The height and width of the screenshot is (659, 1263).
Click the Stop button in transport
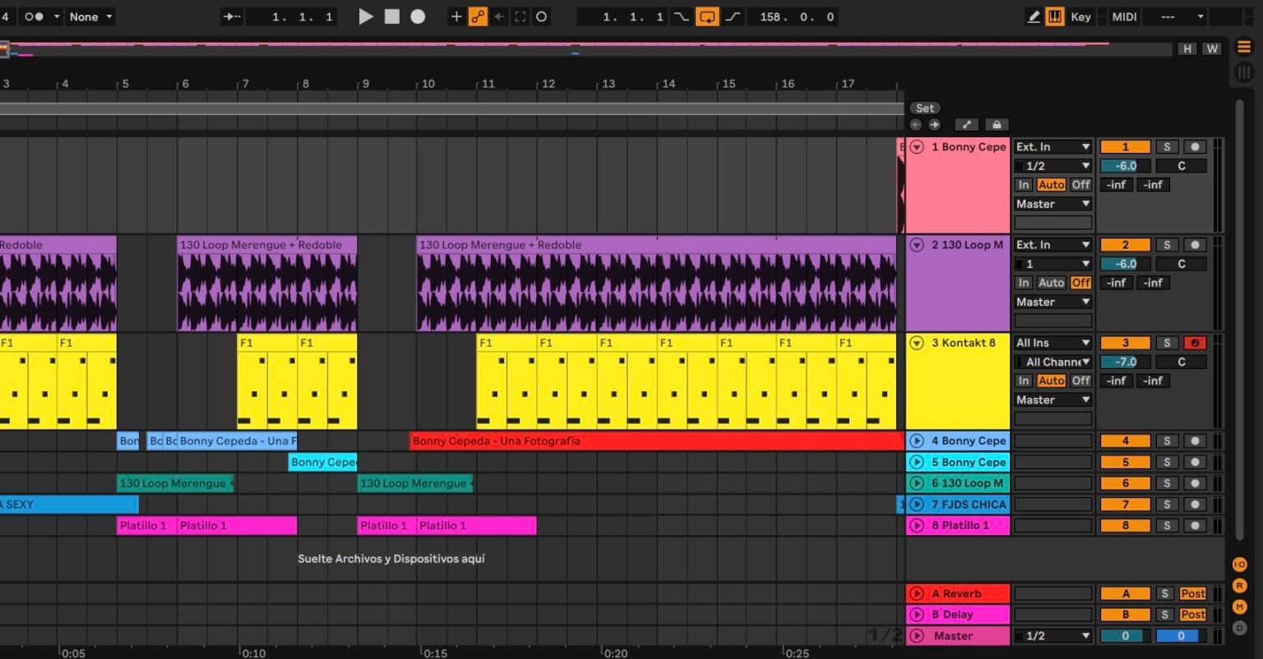click(x=392, y=16)
